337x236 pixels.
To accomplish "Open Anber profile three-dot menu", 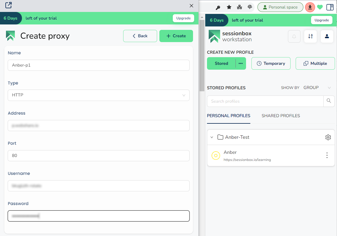I will (x=327, y=156).
